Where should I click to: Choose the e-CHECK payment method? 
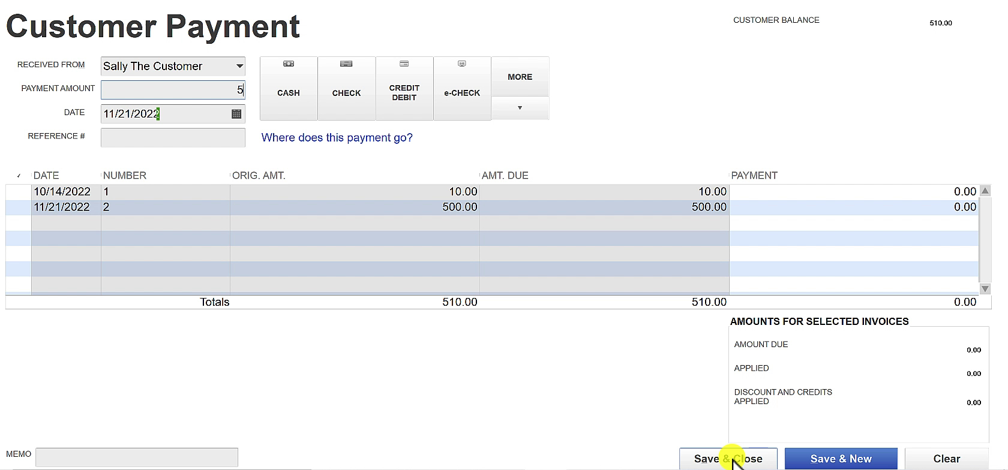pos(462,88)
